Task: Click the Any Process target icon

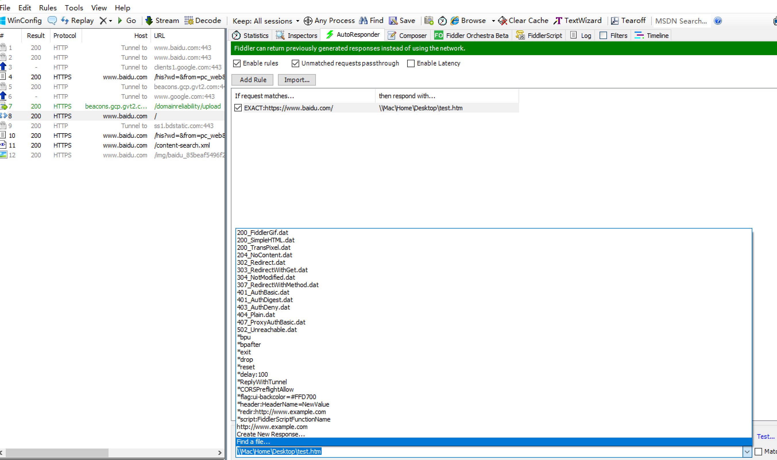Action: point(308,21)
